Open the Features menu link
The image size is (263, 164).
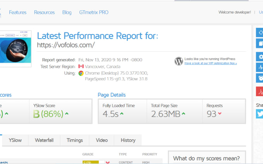click(x=18, y=12)
